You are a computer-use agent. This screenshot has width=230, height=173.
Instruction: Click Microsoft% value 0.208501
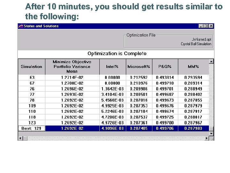pyautogui.click(x=139, y=95)
